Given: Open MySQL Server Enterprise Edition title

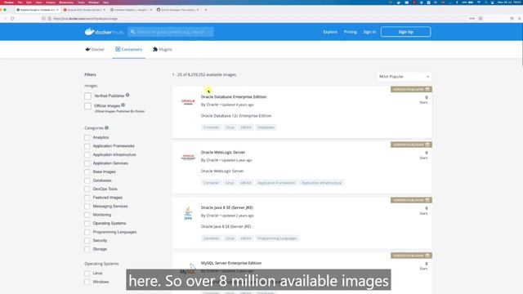Looking at the screenshot, I should click(x=231, y=263).
